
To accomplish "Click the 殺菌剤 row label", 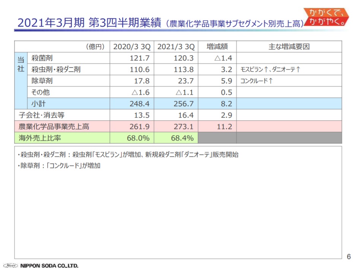I will pyautogui.click(x=42, y=58).
